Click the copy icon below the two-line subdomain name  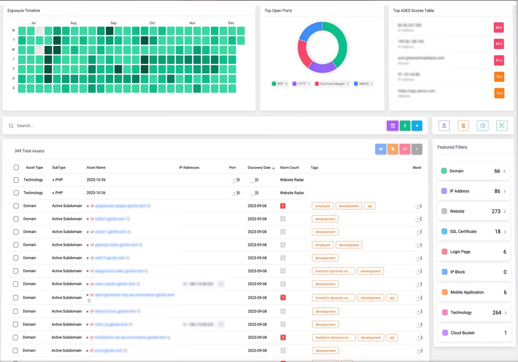(x=89, y=301)
